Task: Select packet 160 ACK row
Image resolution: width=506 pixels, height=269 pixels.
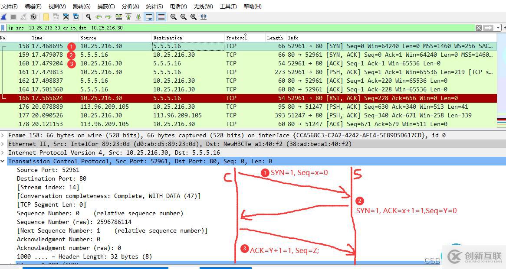Action: pos(248,64)
